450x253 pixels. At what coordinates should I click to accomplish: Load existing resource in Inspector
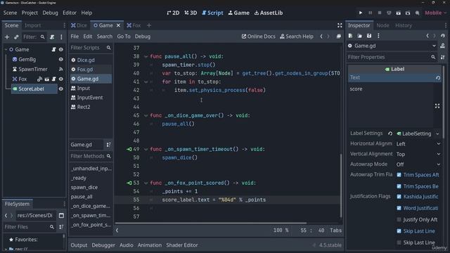(x=359, y=36)
